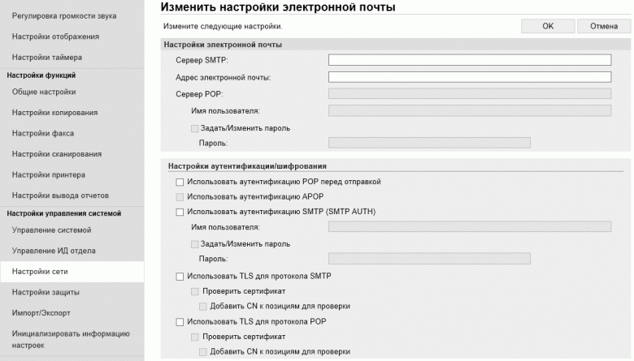Select Настройки вывода отчетов
Image resolution: width=634 pixels, height=361 pixels.
tap(60, 196)
